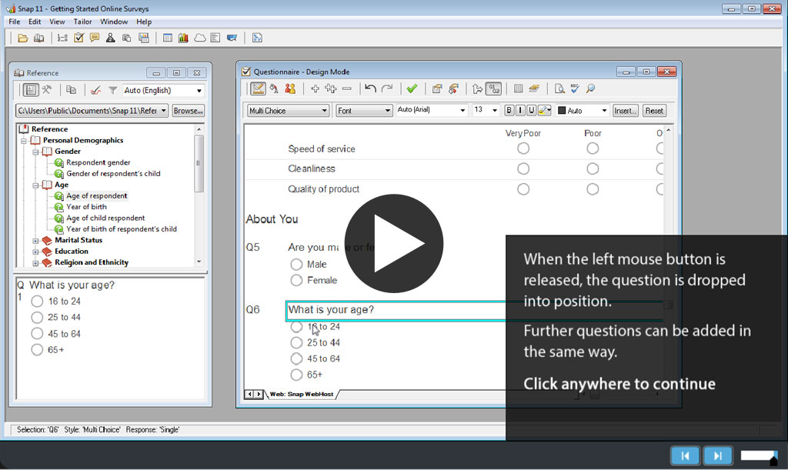Click the Reset button

pyautogui.click(x=654, y=111)
